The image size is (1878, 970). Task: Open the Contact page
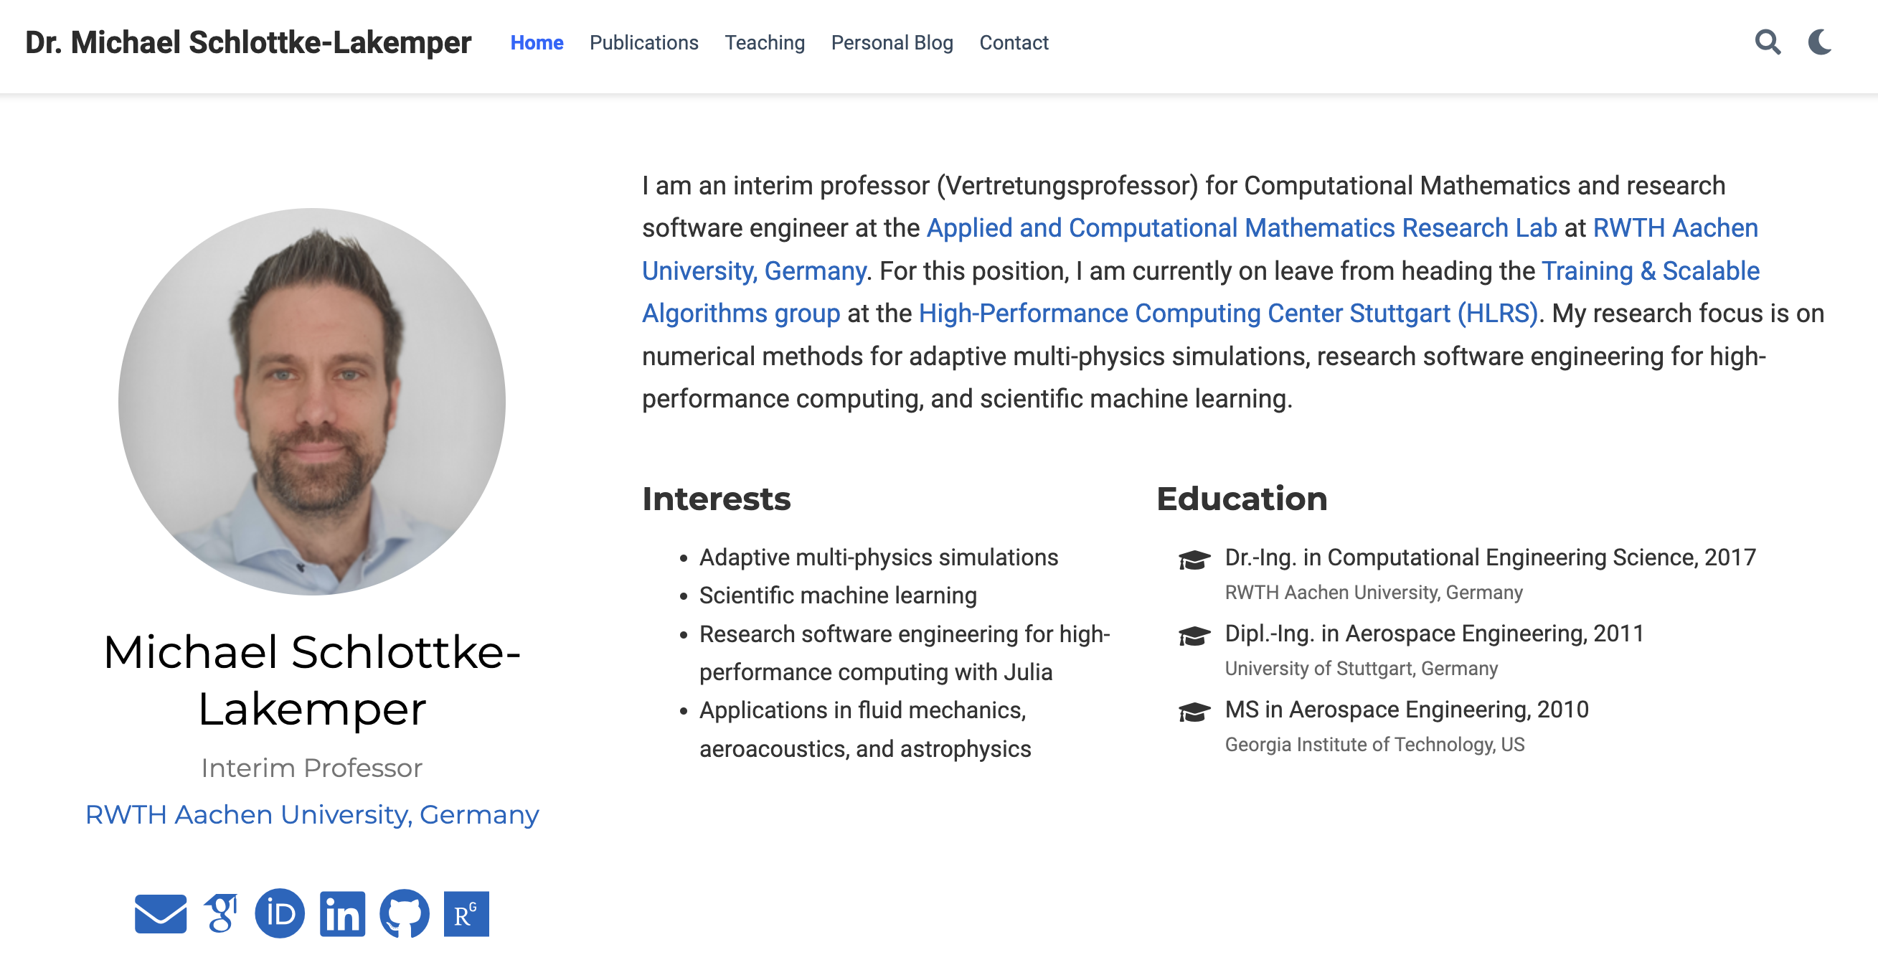point(1014,42)
